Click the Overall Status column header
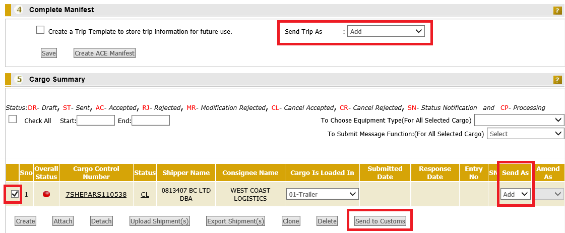This screenshot has width=565, height=233. (46, 173)
